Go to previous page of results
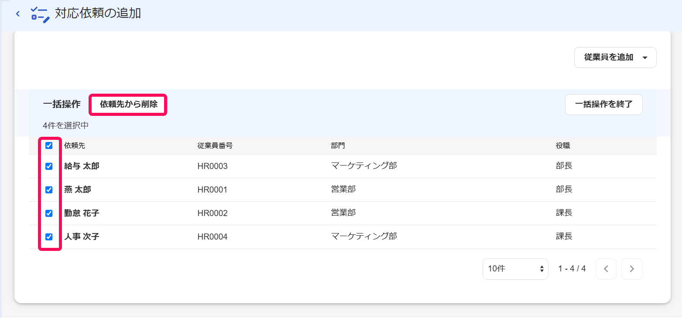The height and width of the screenshot is (318, 682). (606, 269)
